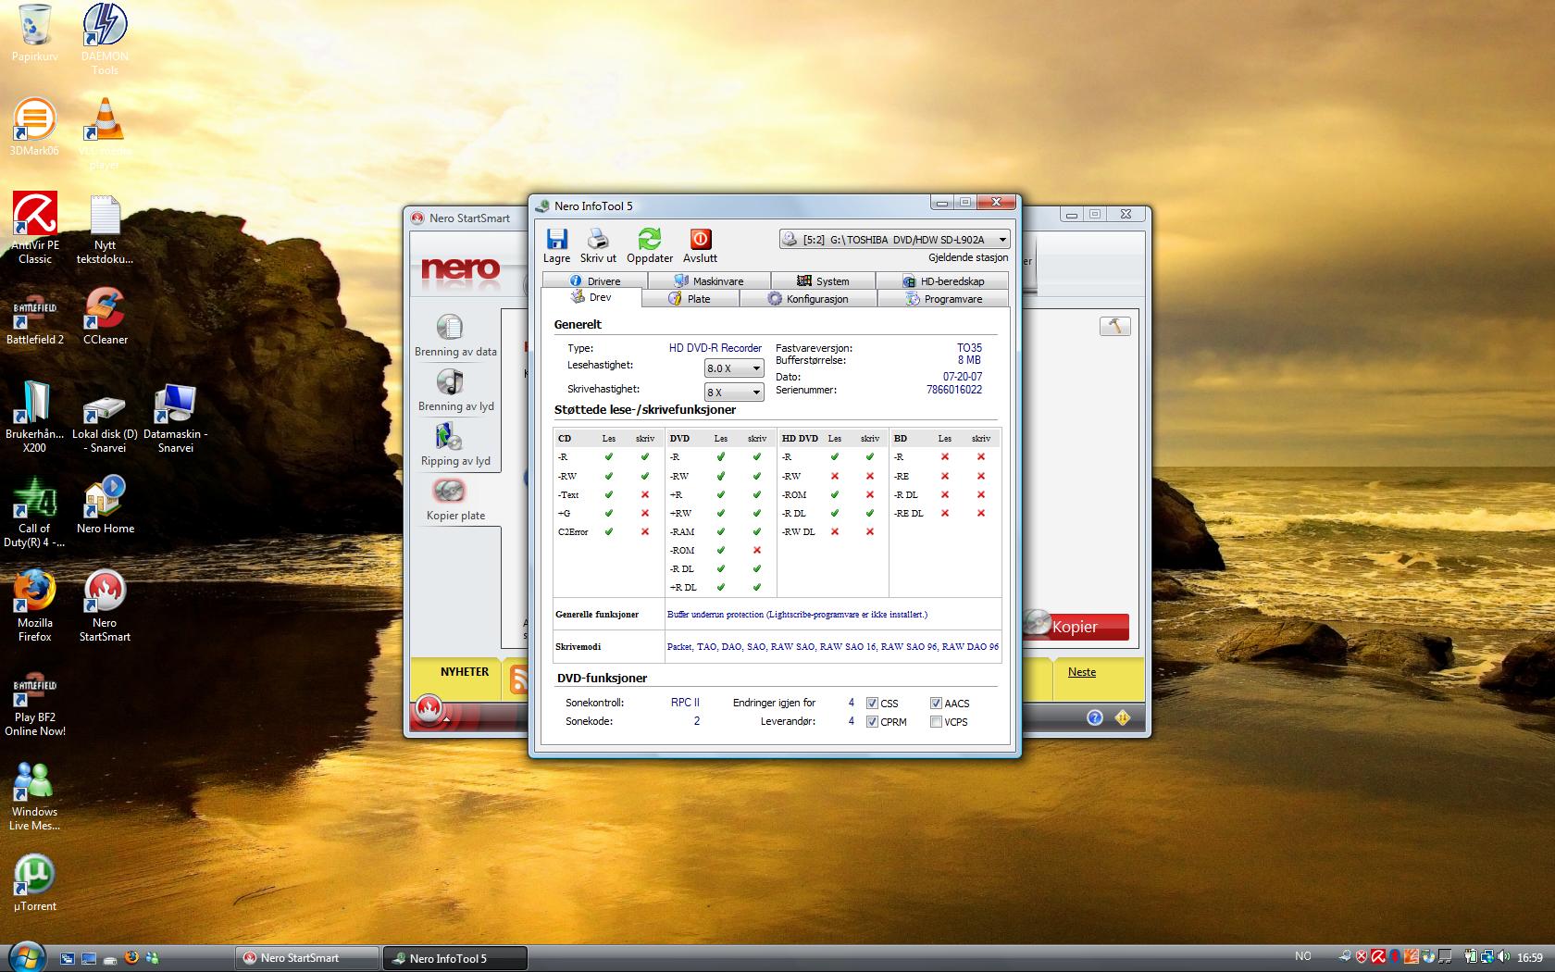Switch to Programvare tab
Viewport: 1555px width, 972px height.
pos(943,299)
